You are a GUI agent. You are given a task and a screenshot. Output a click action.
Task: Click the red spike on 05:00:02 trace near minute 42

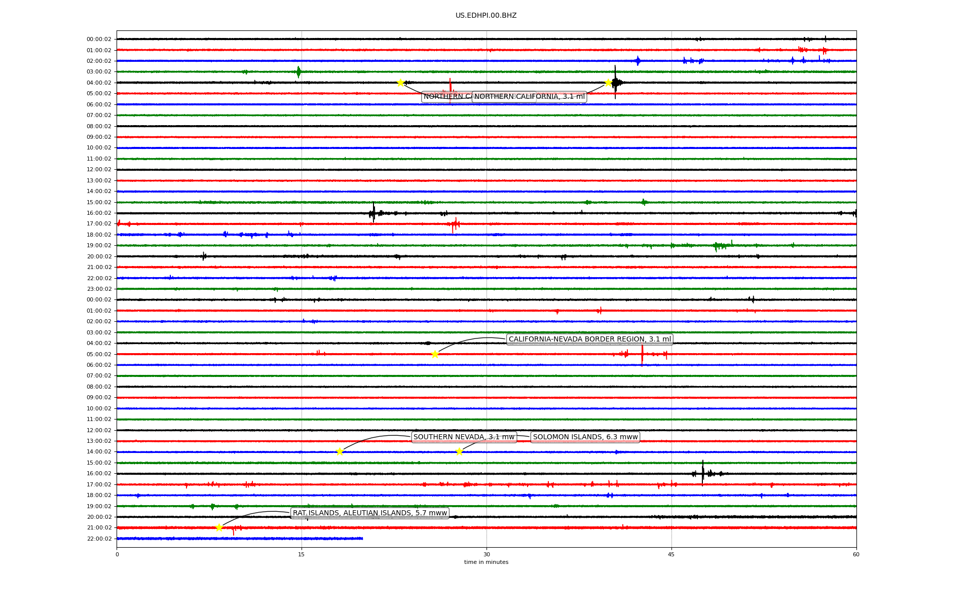642,354
